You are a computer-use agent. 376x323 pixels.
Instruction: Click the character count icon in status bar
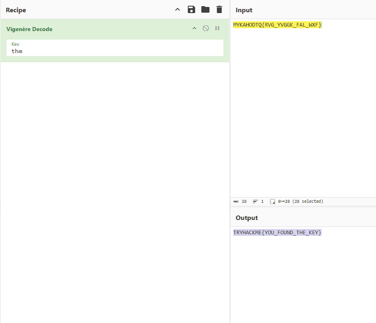click(x=236, y=202)
